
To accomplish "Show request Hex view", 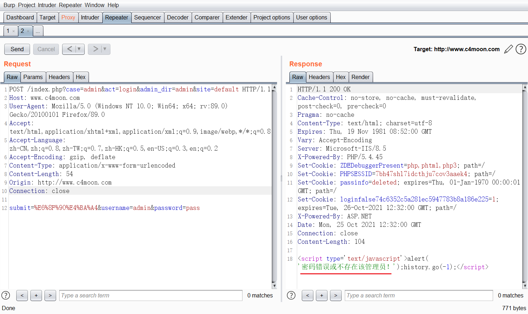I will coord(81,77).
